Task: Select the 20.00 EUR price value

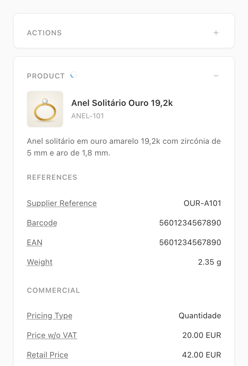Action: (202, 335)
